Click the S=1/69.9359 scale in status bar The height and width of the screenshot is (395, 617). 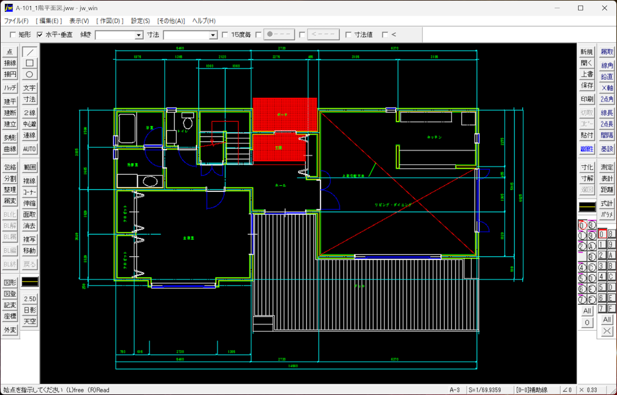490,390
